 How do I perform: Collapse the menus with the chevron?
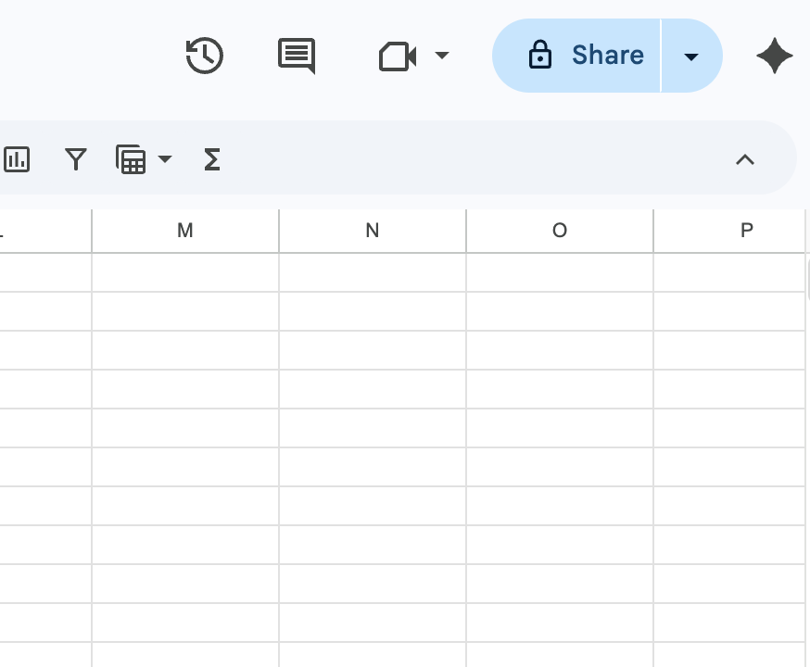pyautogui.click(x=744, y=159)
